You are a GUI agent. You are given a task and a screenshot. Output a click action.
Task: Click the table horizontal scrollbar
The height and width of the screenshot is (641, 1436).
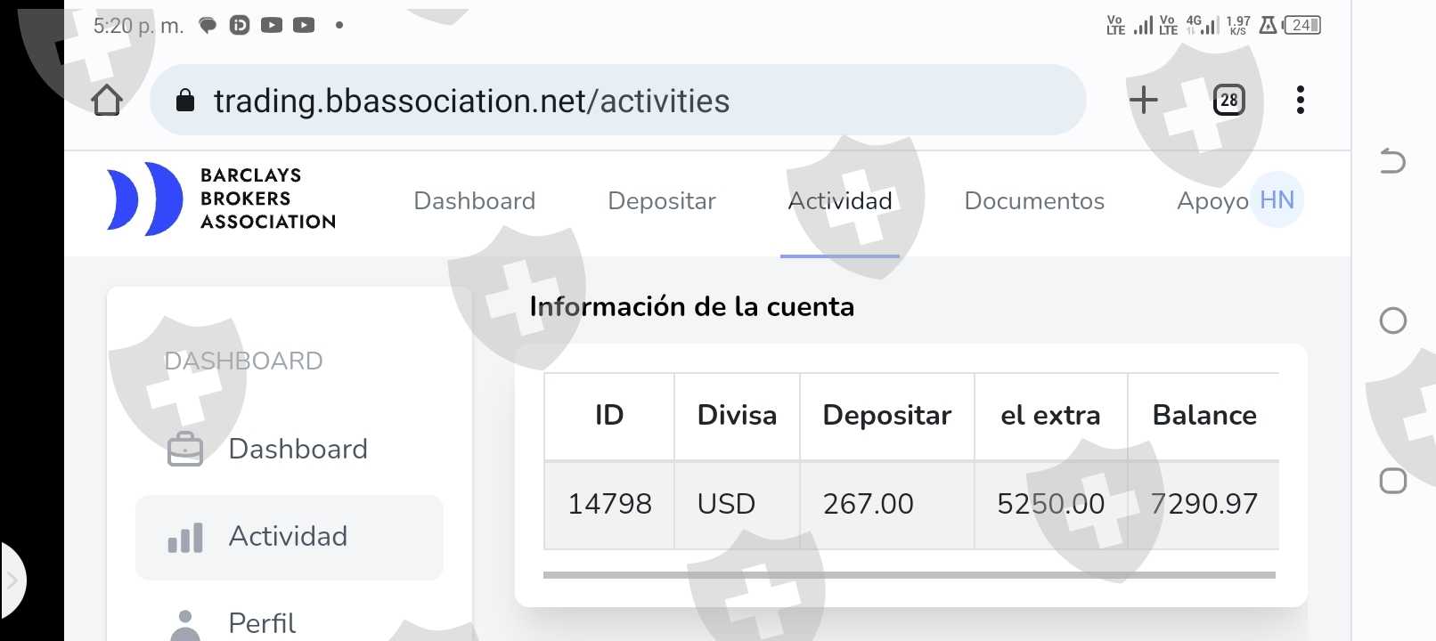[x=909, y=575]
